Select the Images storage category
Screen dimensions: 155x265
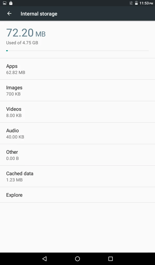point(78,90)
